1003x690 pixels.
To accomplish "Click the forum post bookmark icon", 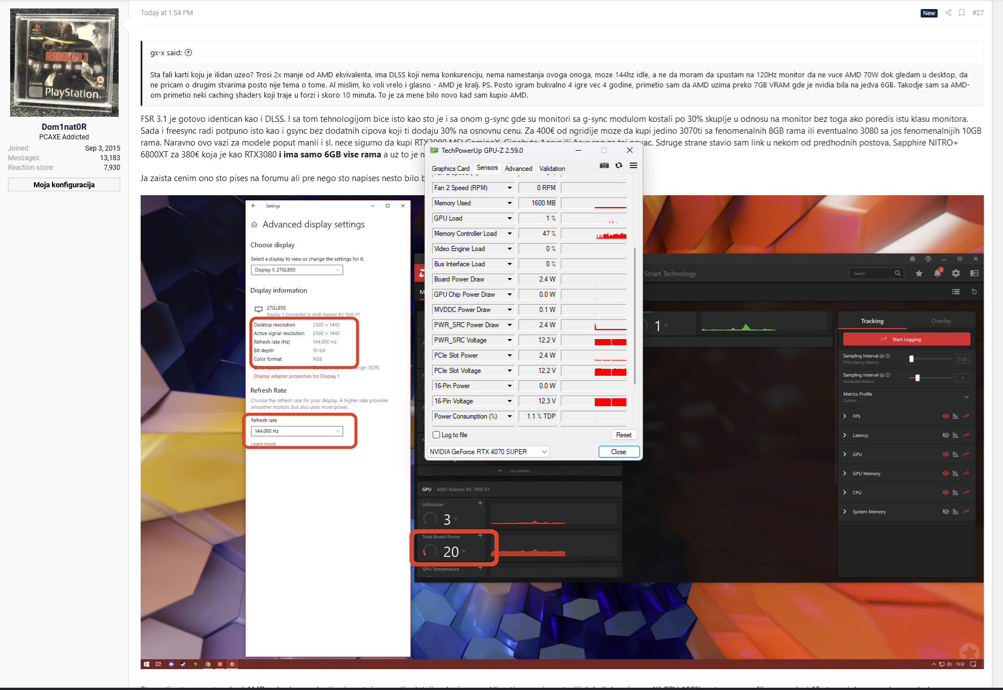I will coord(962,12).
